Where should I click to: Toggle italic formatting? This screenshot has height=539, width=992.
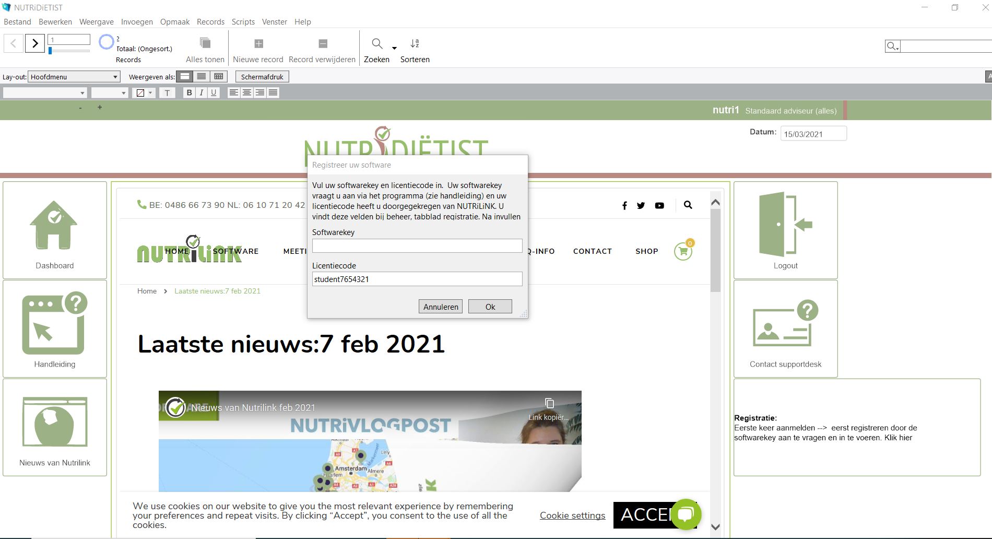click(201, 92)
